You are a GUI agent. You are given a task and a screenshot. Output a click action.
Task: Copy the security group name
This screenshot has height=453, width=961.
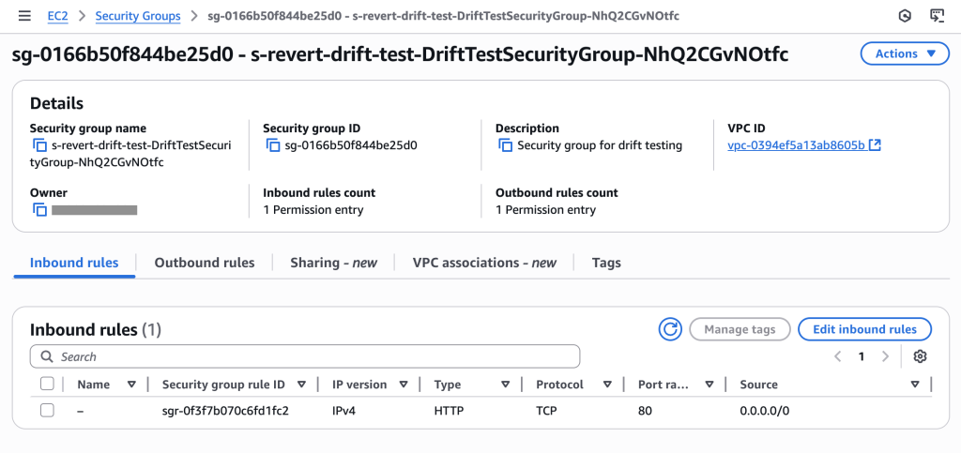coord(39,145)
